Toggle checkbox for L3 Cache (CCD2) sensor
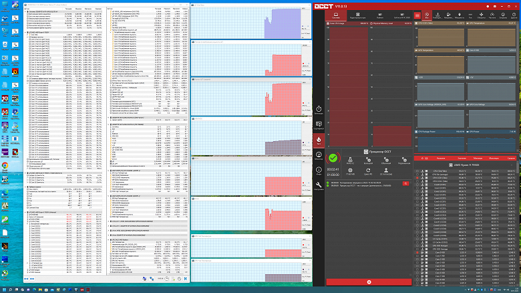The height and width of the screenshot is (293, 521). [x=417, y=242]
